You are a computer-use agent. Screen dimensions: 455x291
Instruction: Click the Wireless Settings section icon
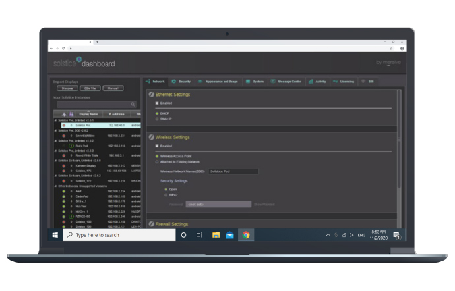[151, 137]
